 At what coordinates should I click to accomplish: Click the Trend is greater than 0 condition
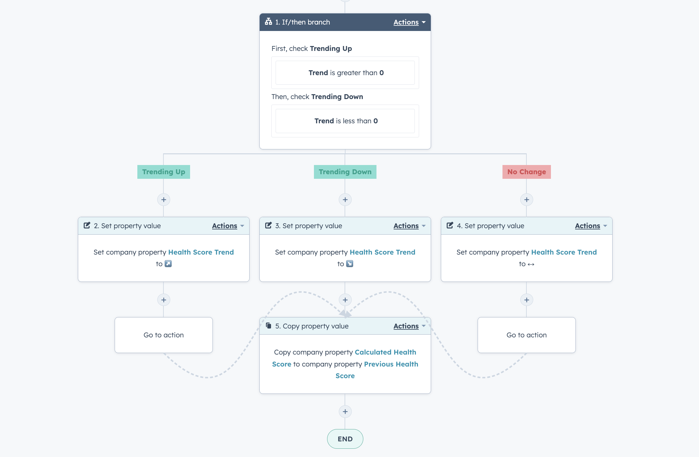pos(345,73)
